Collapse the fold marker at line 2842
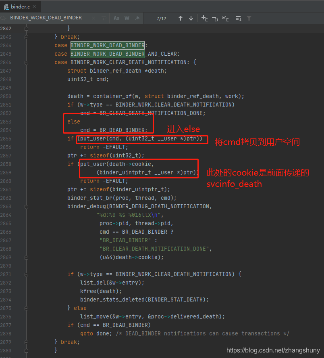 [x=27, y=29]
